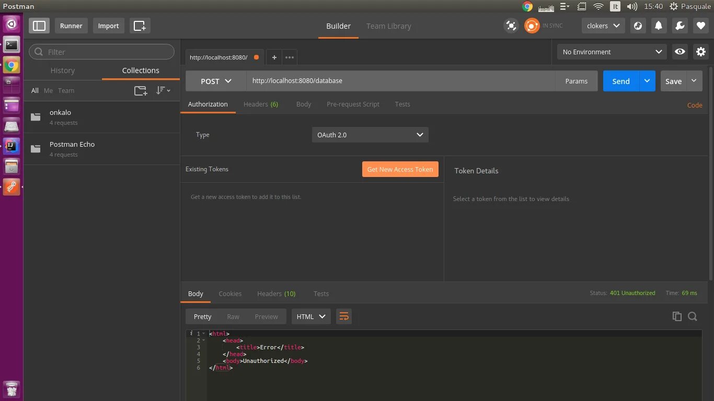Screen dimensions: 714x401
Task: Collapse line 1 html fold arrow
Action: click(x=204, y=334)
